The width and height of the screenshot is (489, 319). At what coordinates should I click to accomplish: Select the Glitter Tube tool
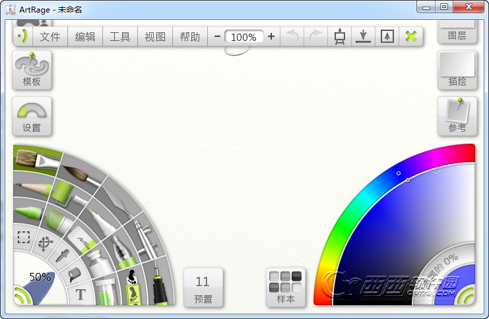click(106, 293)
